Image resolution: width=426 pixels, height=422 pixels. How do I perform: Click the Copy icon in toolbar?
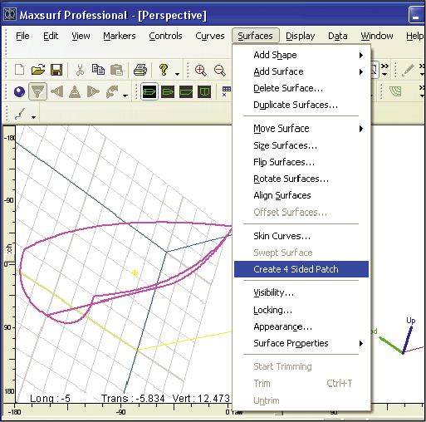[98, 70]
